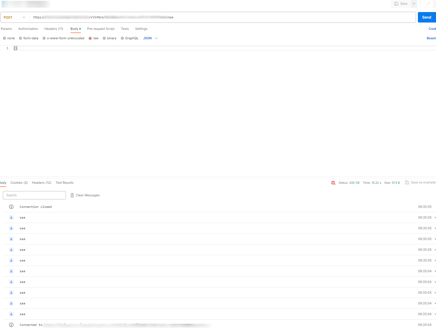Click the info icon beside Connected to

click(11, 325)
